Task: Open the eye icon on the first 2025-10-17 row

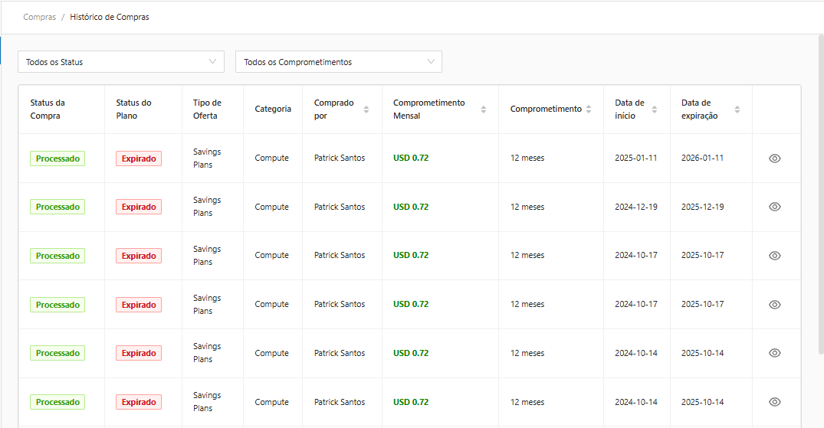Action: tap(774, 256)
